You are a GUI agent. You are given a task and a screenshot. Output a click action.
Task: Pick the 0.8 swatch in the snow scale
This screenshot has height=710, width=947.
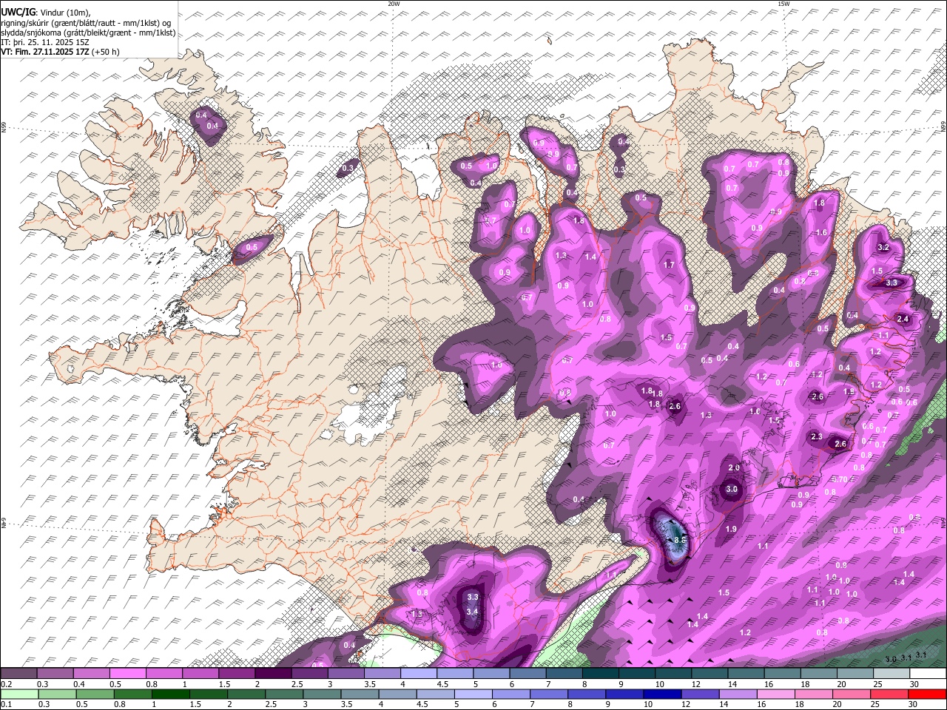tap(164, 674)
